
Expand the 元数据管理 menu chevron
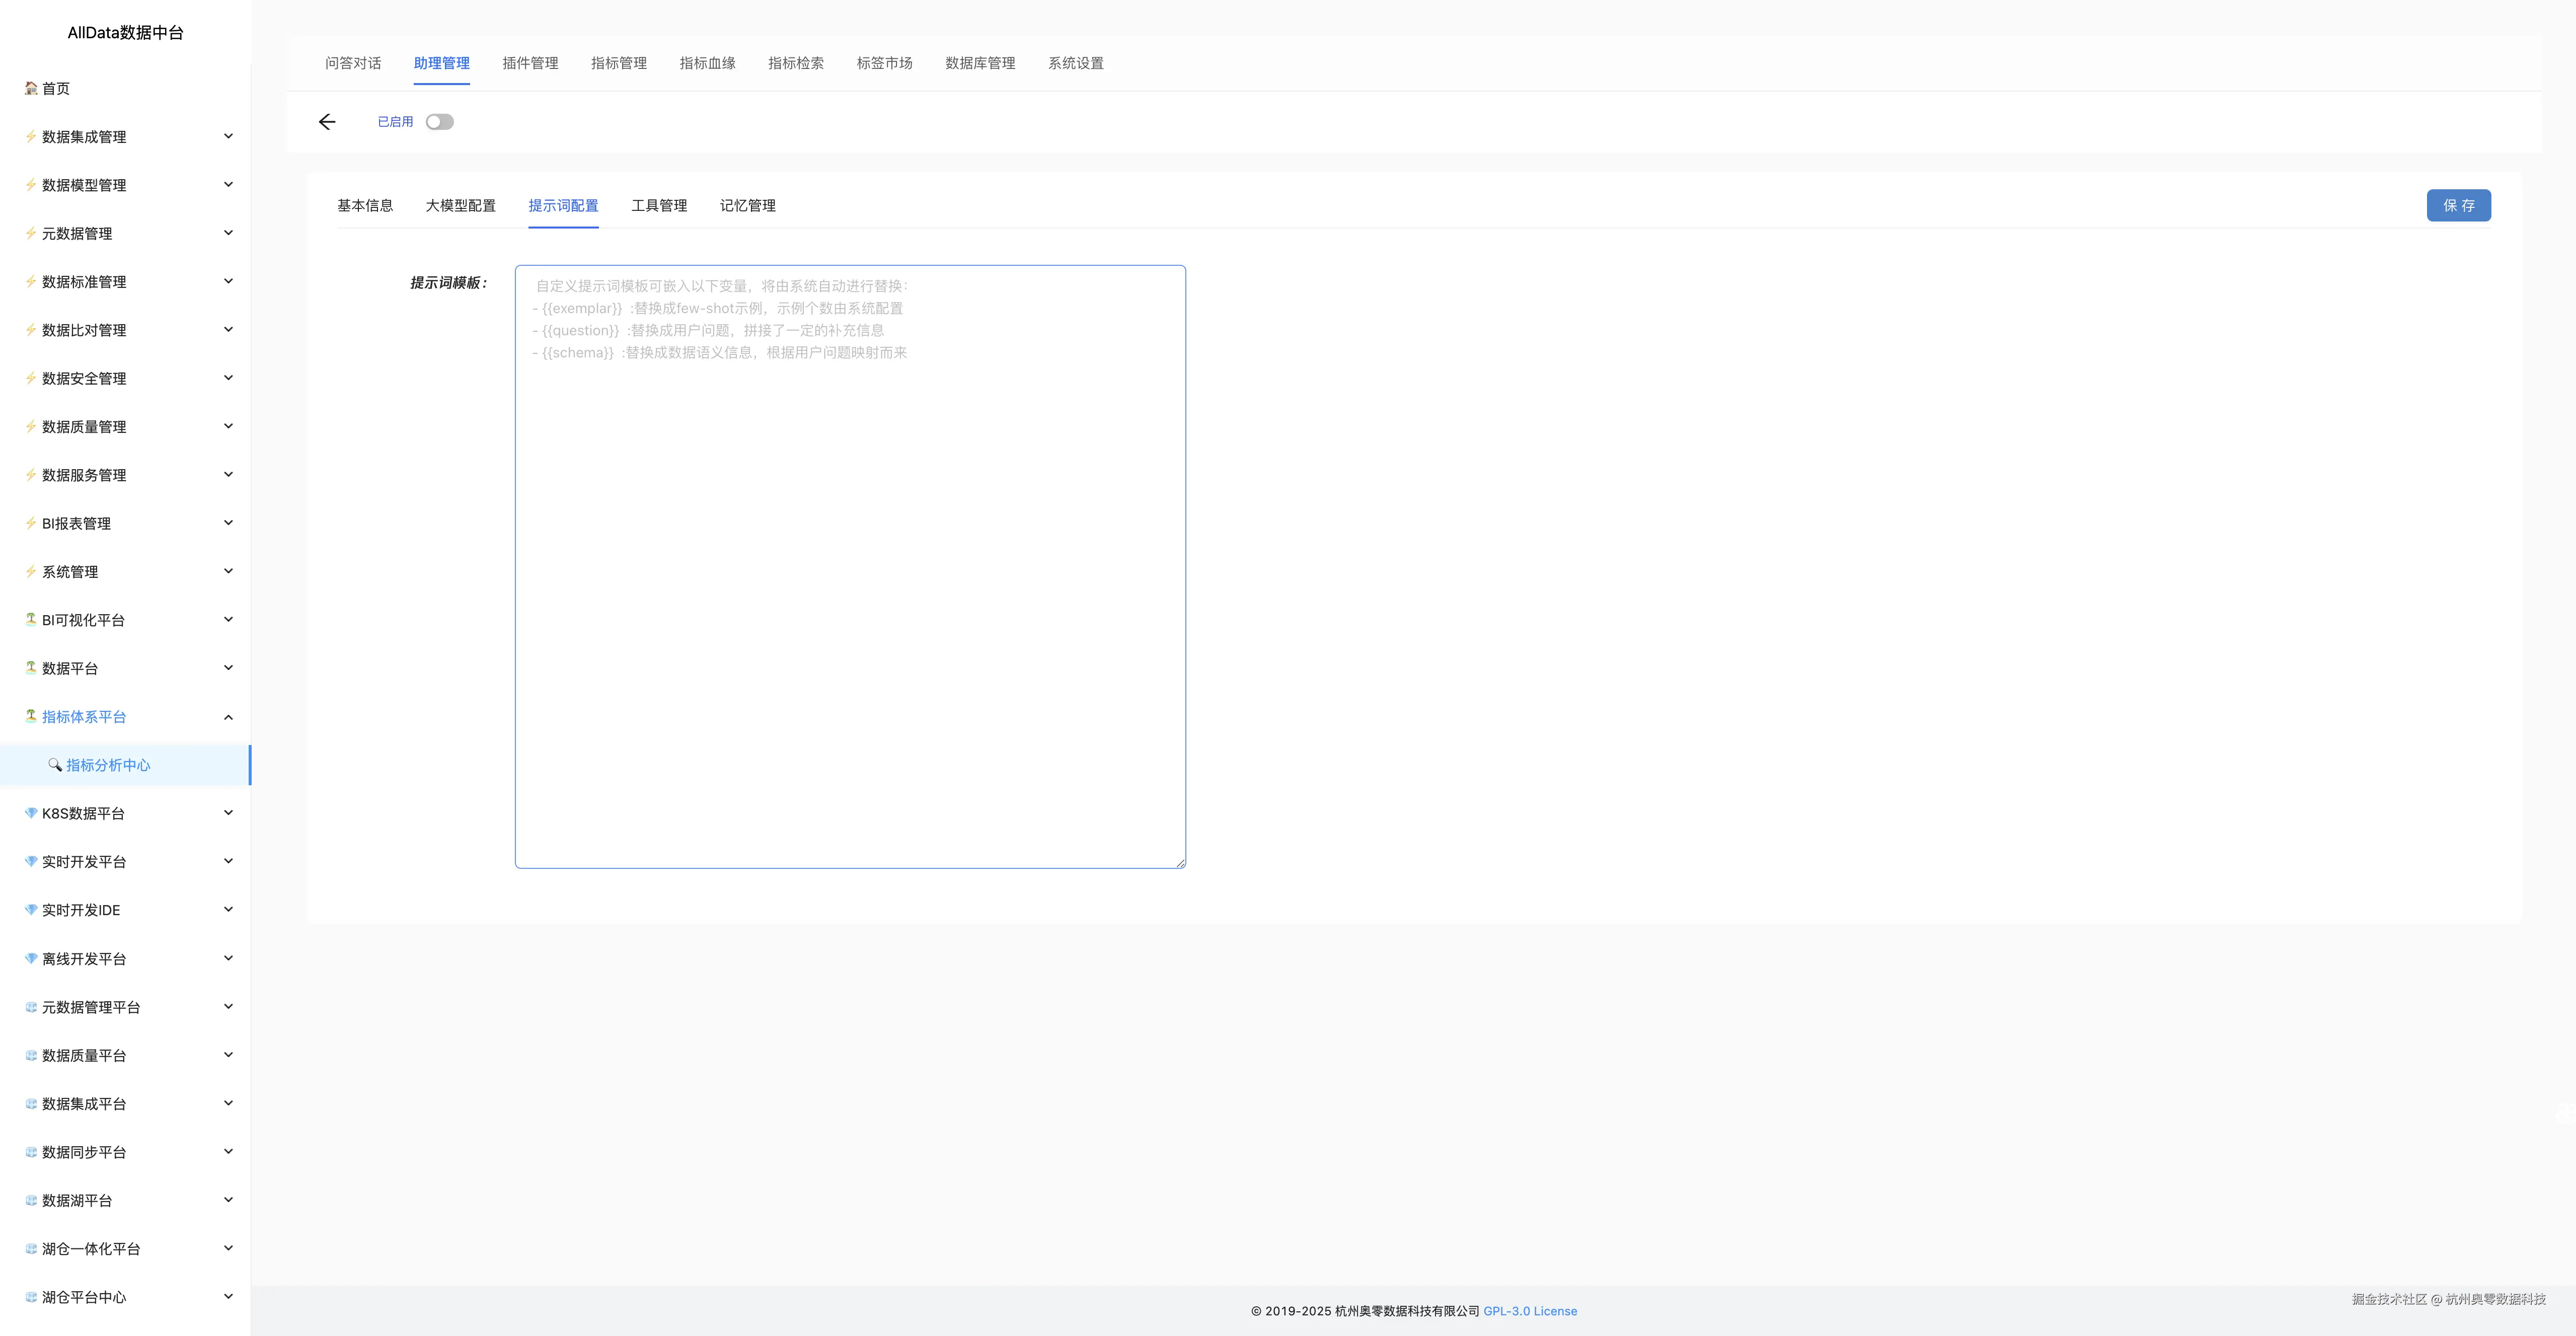point(228,233)
